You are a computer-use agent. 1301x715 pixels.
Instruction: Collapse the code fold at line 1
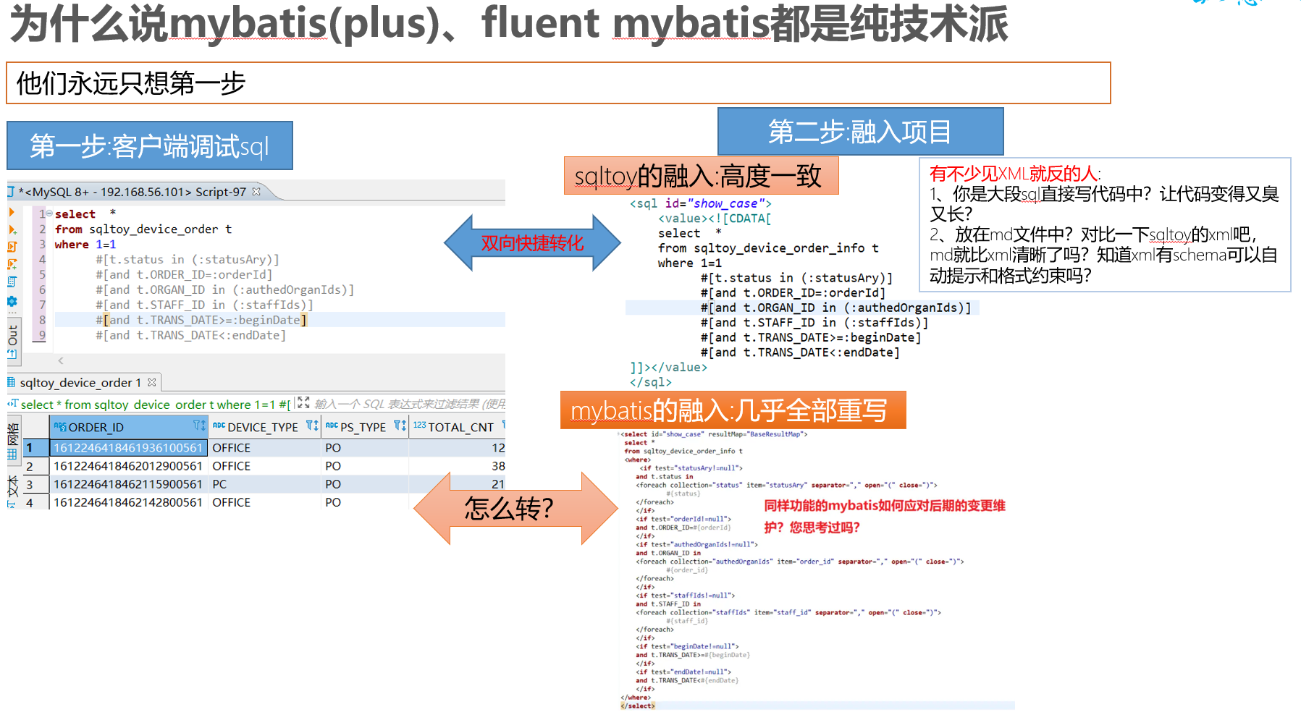point(49,213)
